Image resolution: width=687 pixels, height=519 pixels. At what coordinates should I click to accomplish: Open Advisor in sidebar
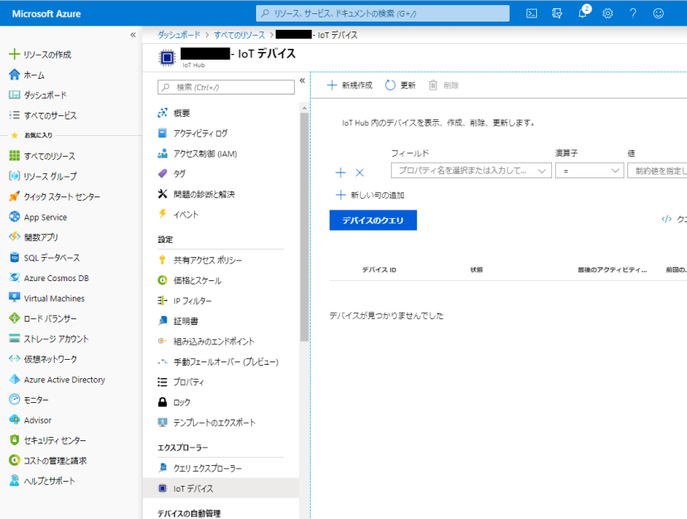(30, 420)
